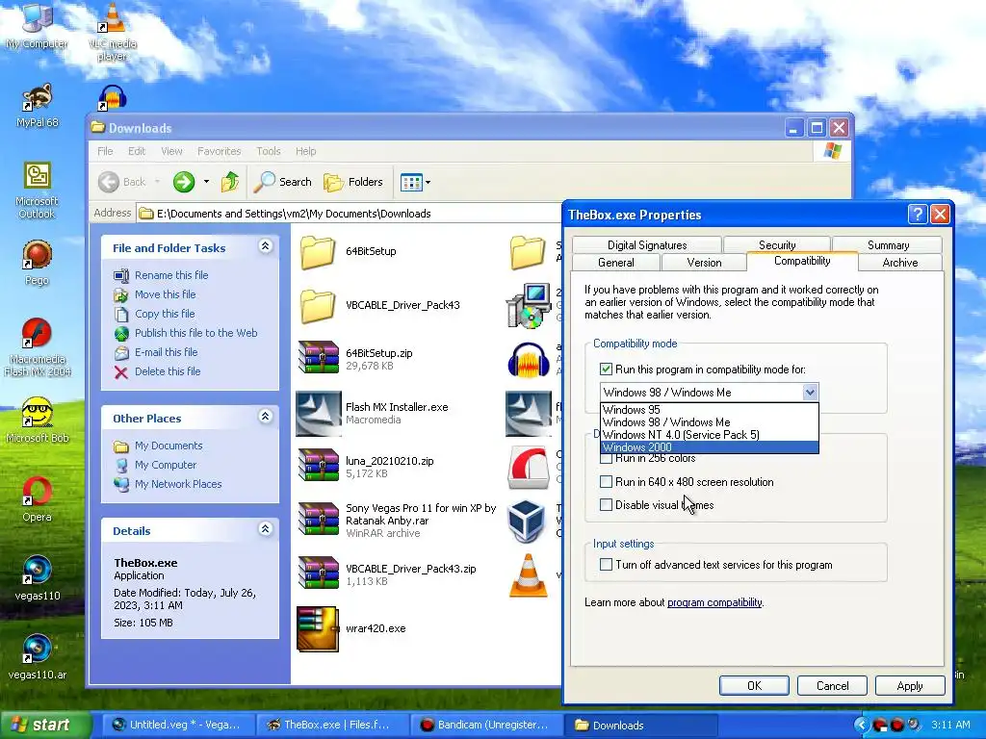Switch to General tab

615,263
